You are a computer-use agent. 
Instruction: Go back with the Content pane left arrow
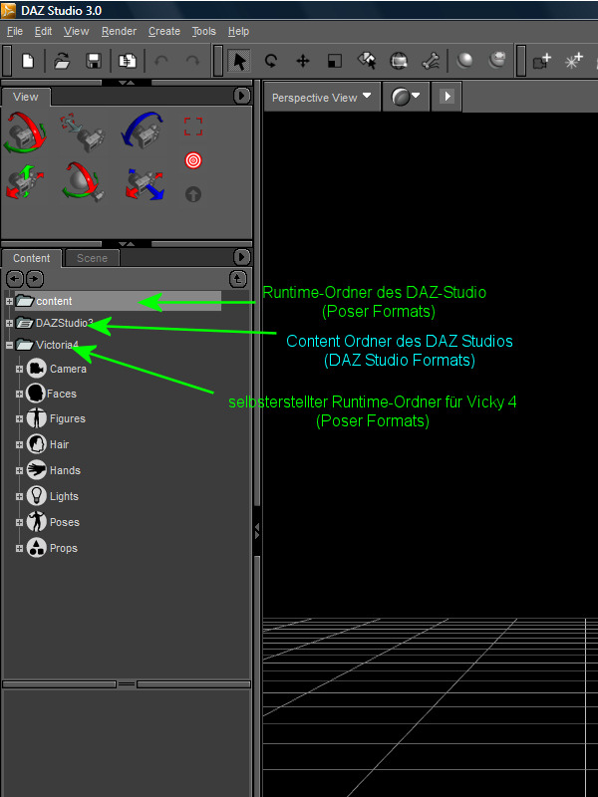coord(15,279)
